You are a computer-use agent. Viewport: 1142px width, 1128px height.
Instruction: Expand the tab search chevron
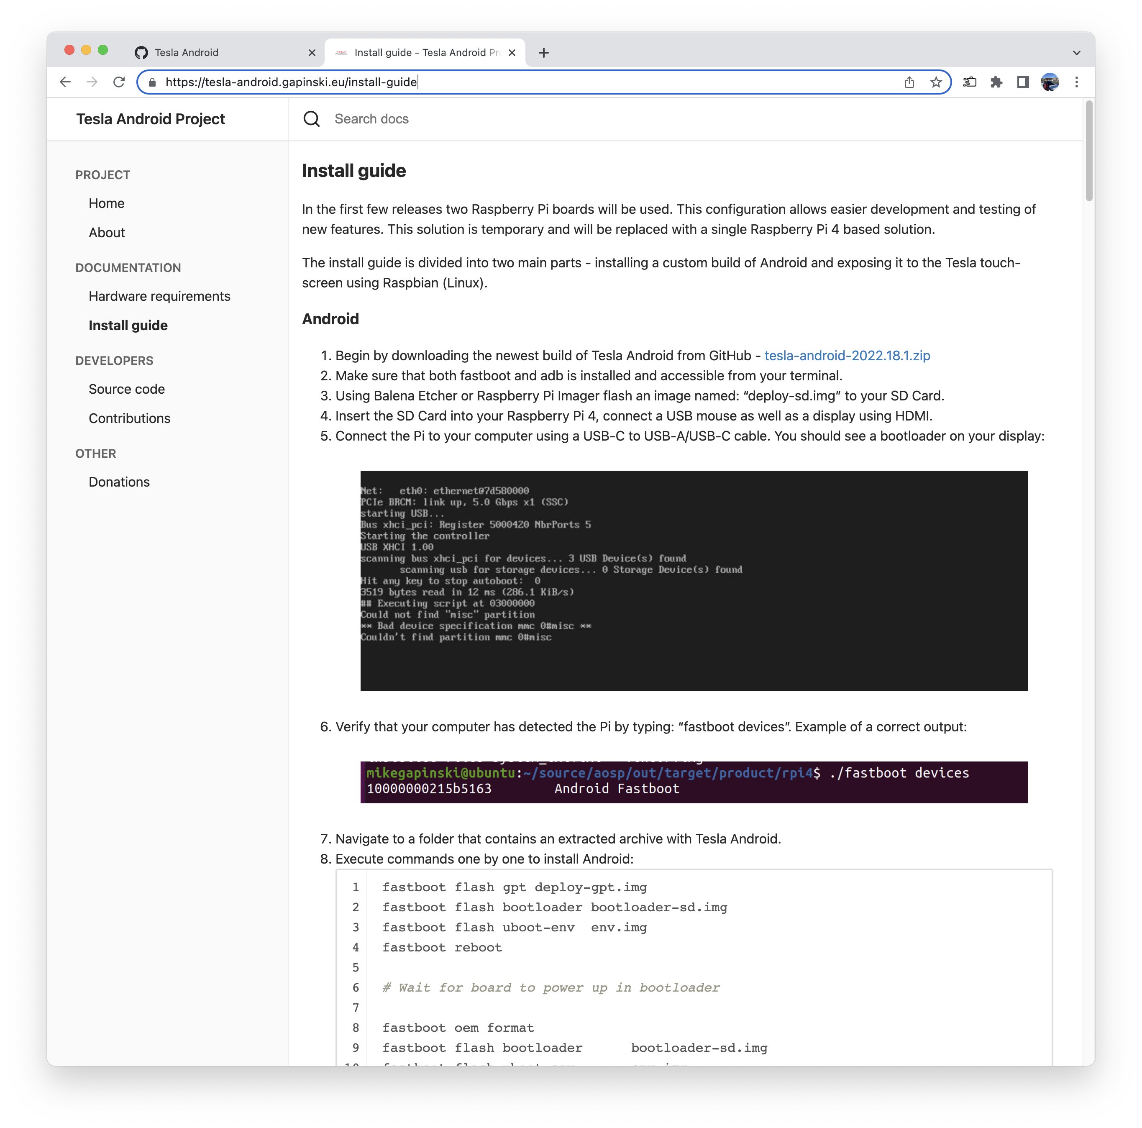point(1076,53)
